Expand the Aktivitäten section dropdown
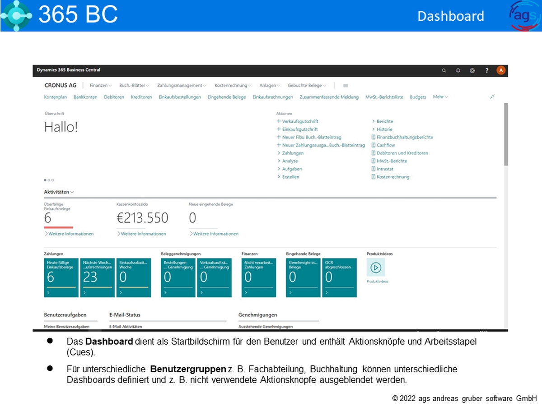The height and width of the screenshot is (406, 542). [59, 192]
